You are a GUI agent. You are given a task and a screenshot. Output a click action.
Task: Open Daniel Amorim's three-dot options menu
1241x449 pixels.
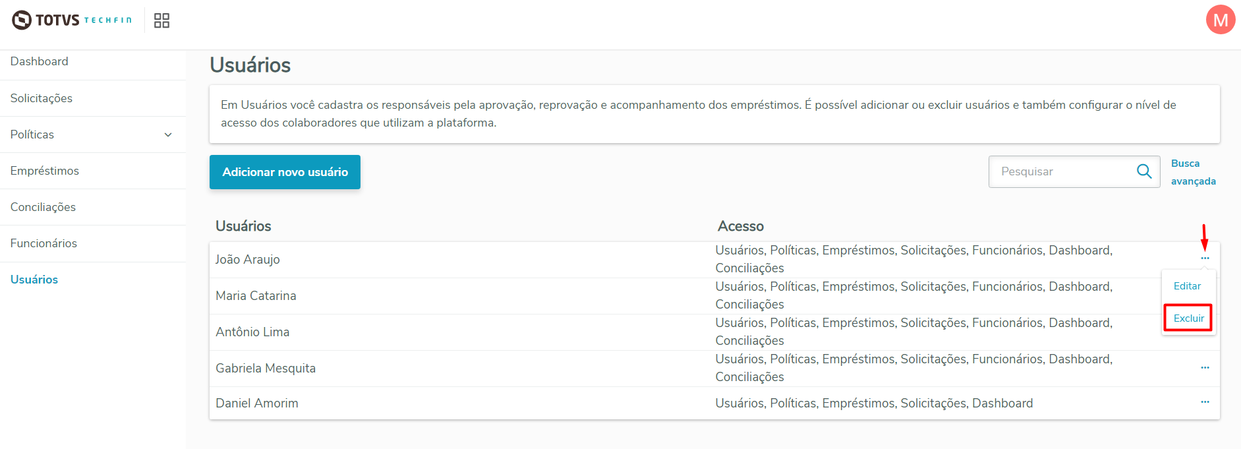pyautogui.click(x=1205, y=402)
